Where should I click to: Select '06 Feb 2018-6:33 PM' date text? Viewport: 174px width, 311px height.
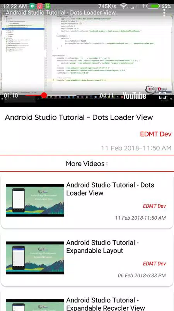[x=142, y=275]
